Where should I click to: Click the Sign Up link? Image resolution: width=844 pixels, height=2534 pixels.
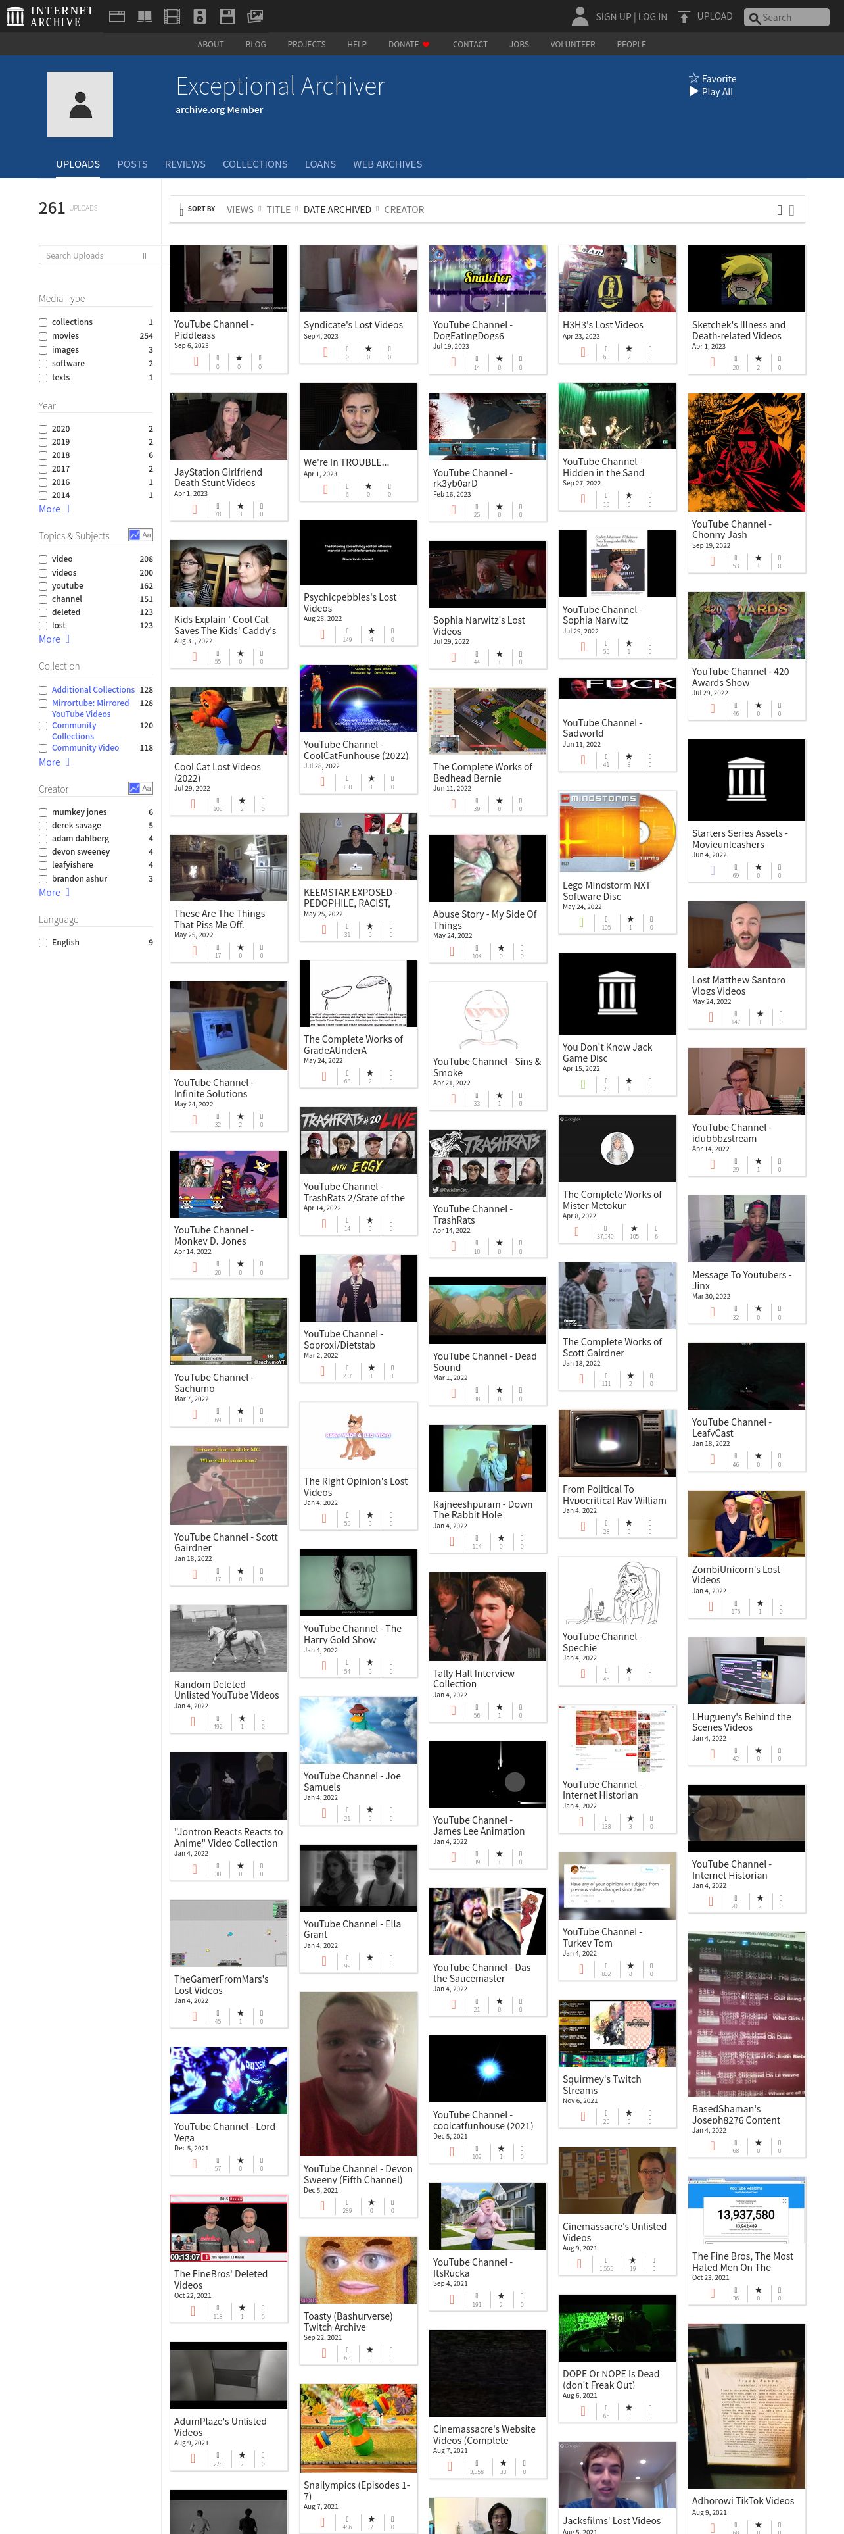click(613, 16)
